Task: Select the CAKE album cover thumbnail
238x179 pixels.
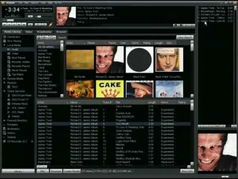Action: pyautogui.click(x=110, y=89)
